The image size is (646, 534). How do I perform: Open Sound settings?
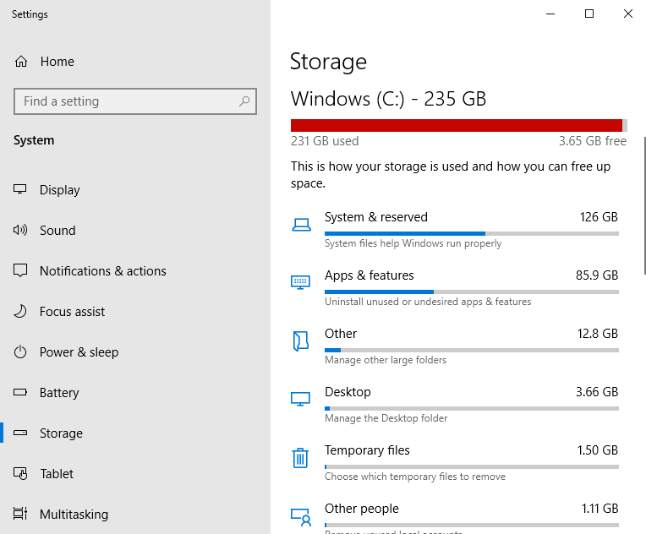[x=135, y=230]
